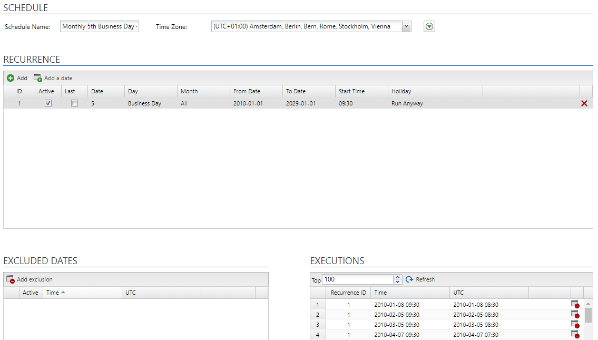This screenshot has width=598, height=340.
Task: Click into the Schedule Name field
Action: click(x=99, y=26)
